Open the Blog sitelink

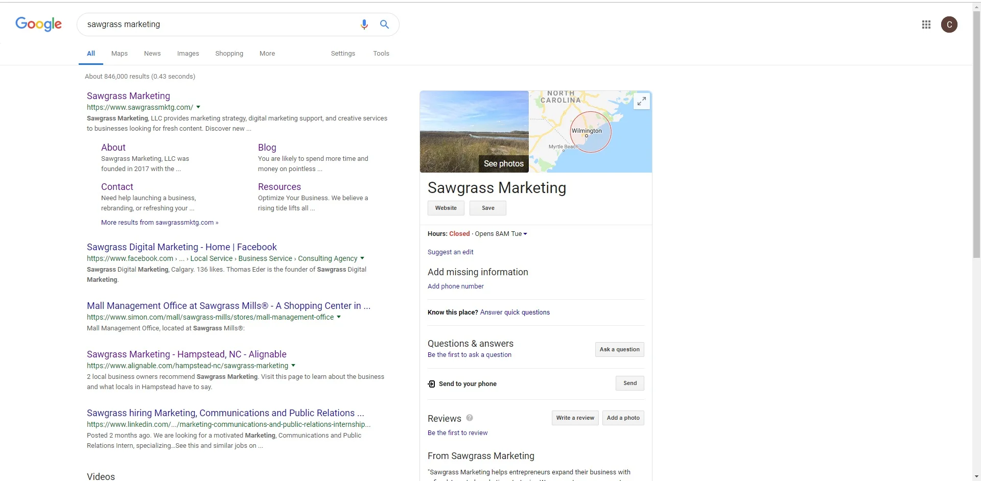[267, 148]
